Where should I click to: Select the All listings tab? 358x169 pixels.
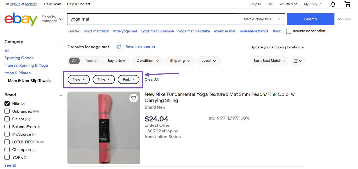click(74, 61)
